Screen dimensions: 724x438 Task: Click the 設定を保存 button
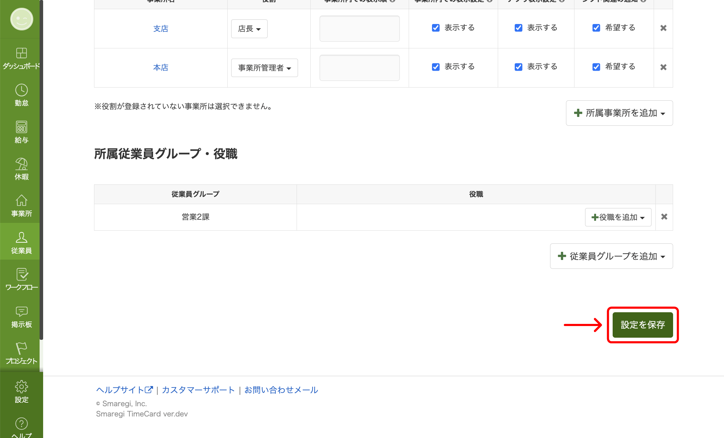coord(643,325)
